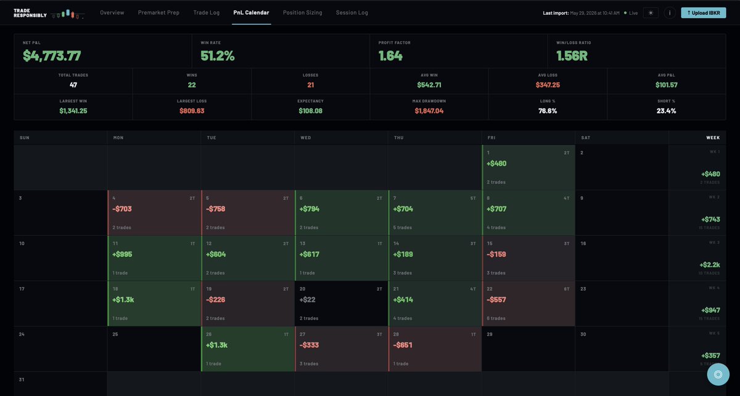Click the Upload IBKR button
This screenshot has width=740, height=396.
pyautogui.click(x=704, y=12)
